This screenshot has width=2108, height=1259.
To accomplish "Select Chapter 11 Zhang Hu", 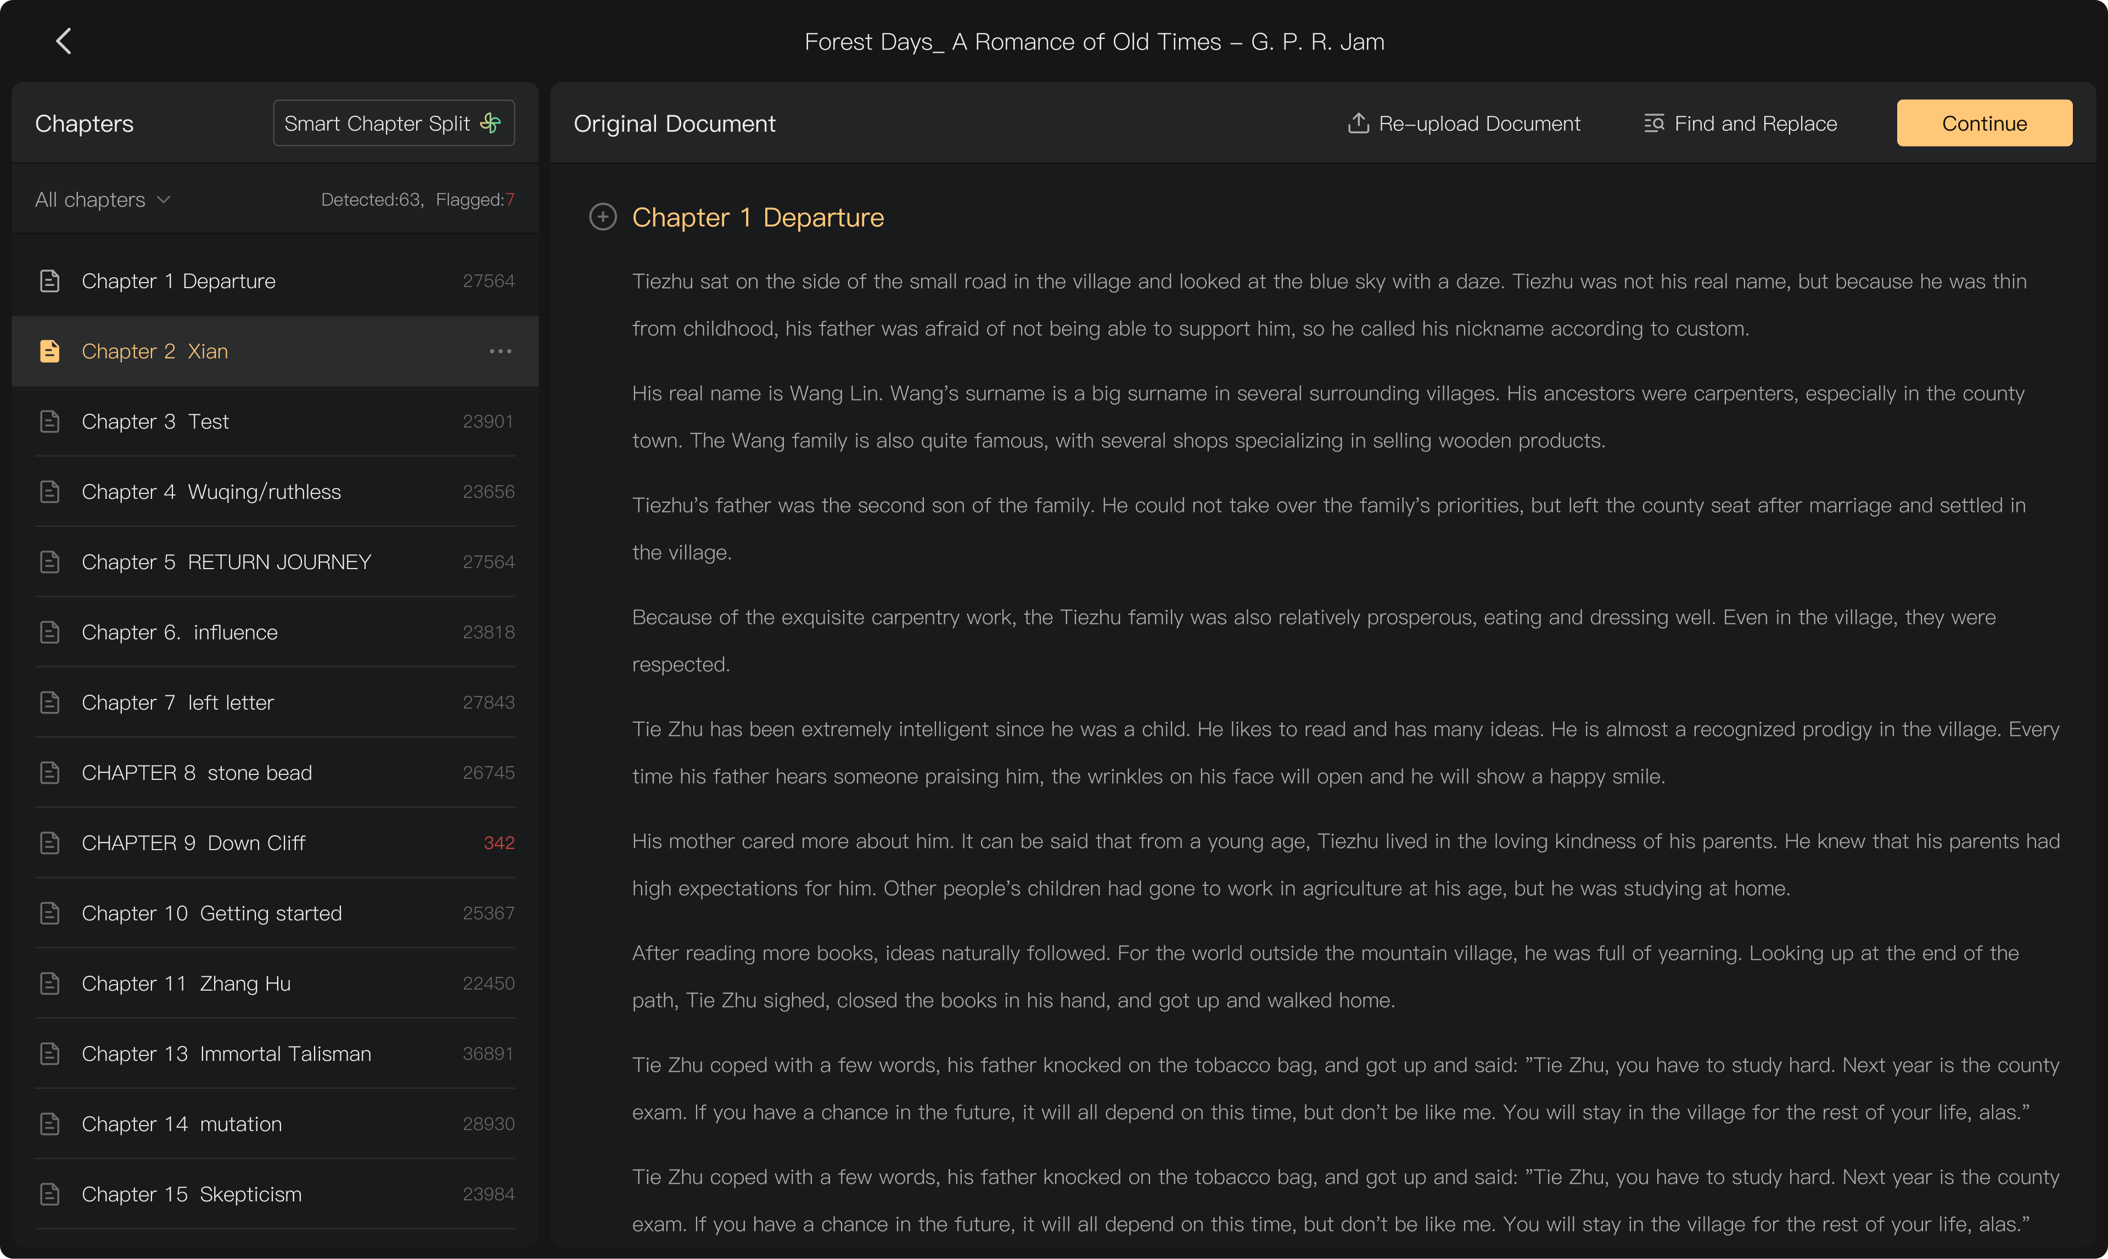I will pyautogui.click(x=275, y=983).
